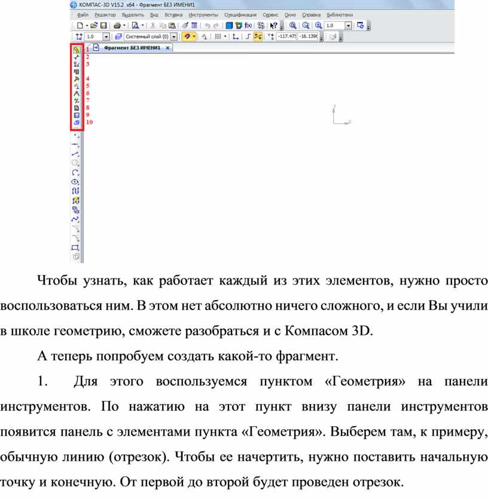
Task: Expand the zoom scale dropdown
Action: click(x=348, y=26)
